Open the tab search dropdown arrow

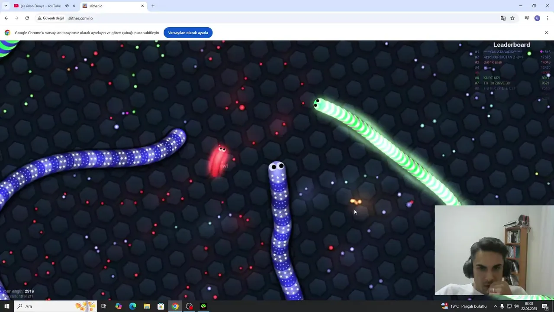5,6
